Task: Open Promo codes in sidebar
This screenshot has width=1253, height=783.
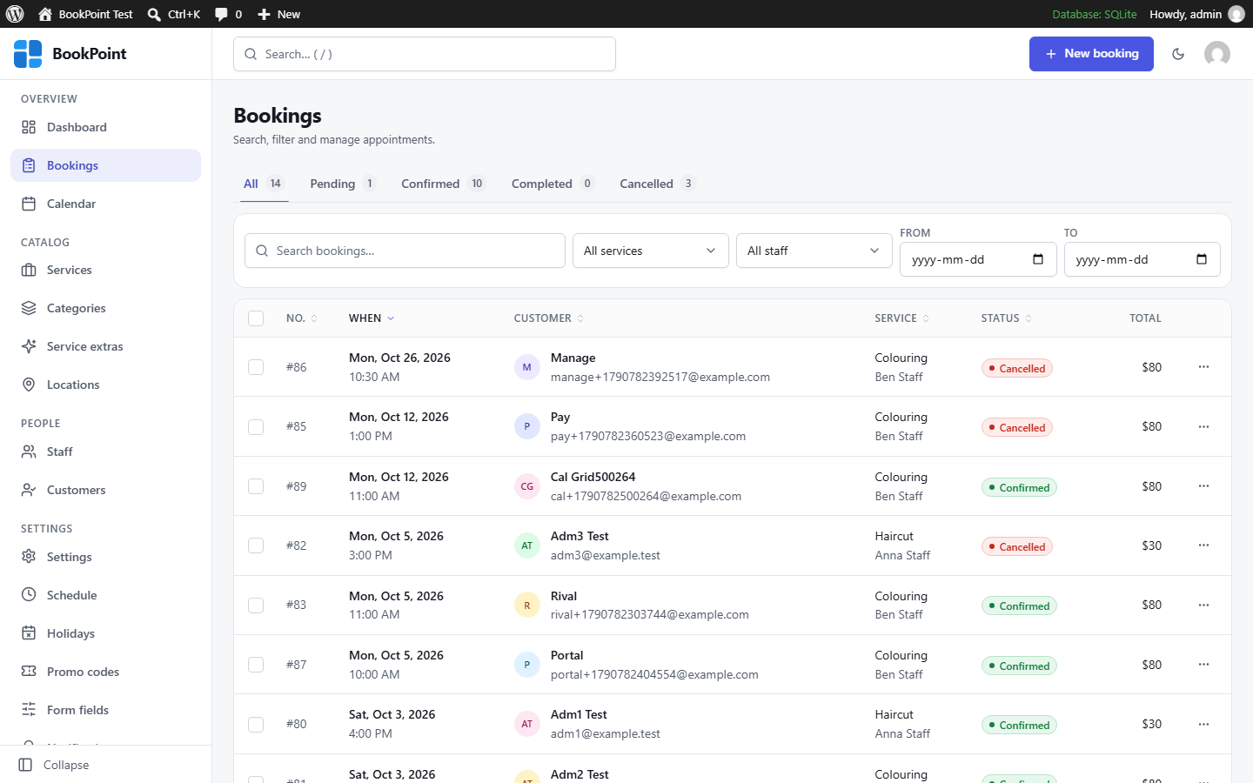Action: point(105,672)
